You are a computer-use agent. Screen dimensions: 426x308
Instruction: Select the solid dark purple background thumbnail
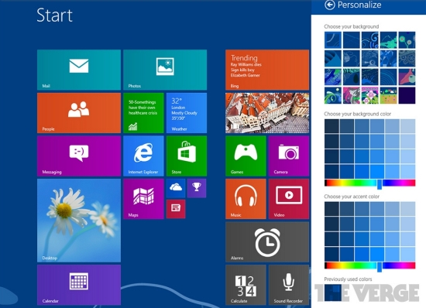tap(407, 95)
